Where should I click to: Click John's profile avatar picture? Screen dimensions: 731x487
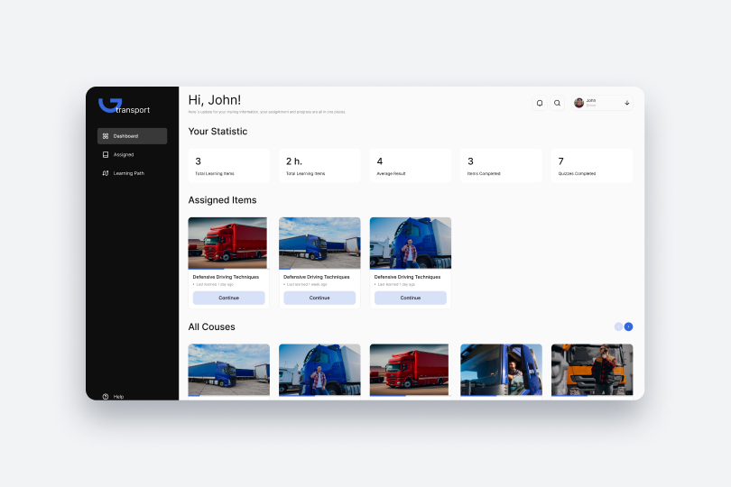click(578, 103)
